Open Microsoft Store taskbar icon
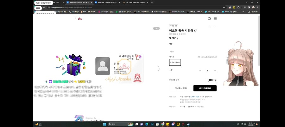Screen dimensions: 285x127 point(157,124)
